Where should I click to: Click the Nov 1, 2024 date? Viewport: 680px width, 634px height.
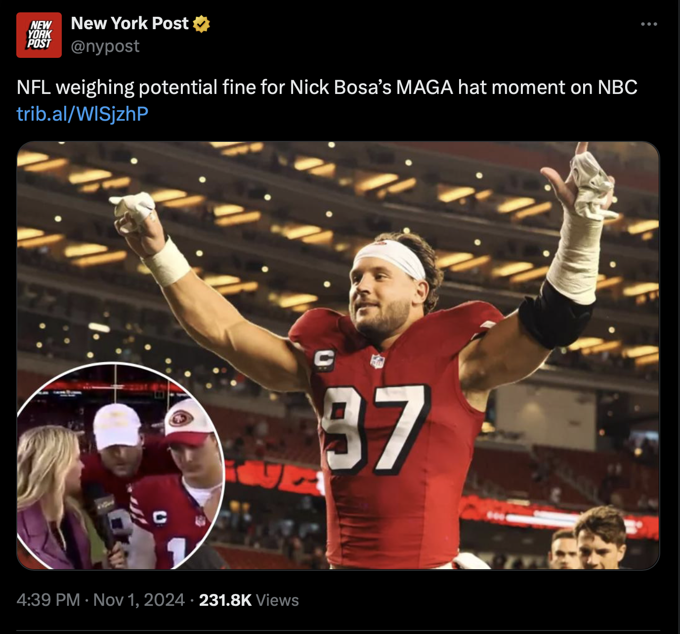pyautogui.click(x=139, y=600)
